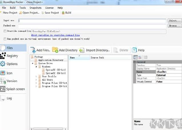Sort file list by Name column

tap(79, 58)
